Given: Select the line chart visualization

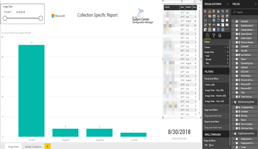Looking at the screenshot, I should 205,16.
